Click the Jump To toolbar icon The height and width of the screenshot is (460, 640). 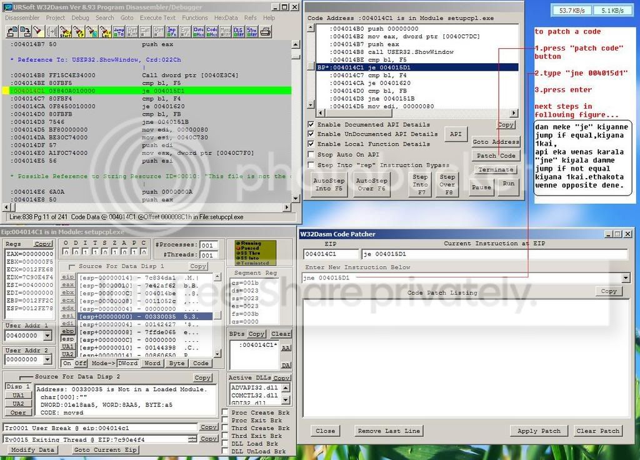119,31
